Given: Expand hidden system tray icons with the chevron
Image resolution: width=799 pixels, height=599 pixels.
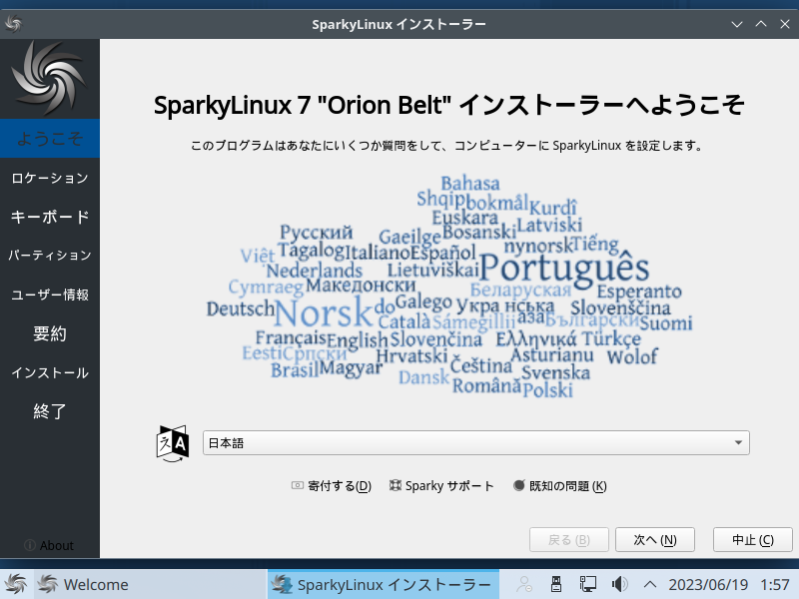Looking at the screenshot, I should click(x=650, y=584).
